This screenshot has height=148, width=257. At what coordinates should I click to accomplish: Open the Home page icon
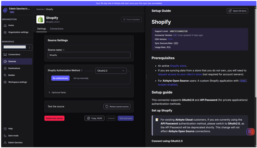5,25
